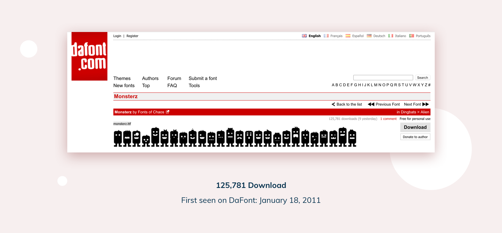
Task: Open the Themes menu item
Action: 122,78
